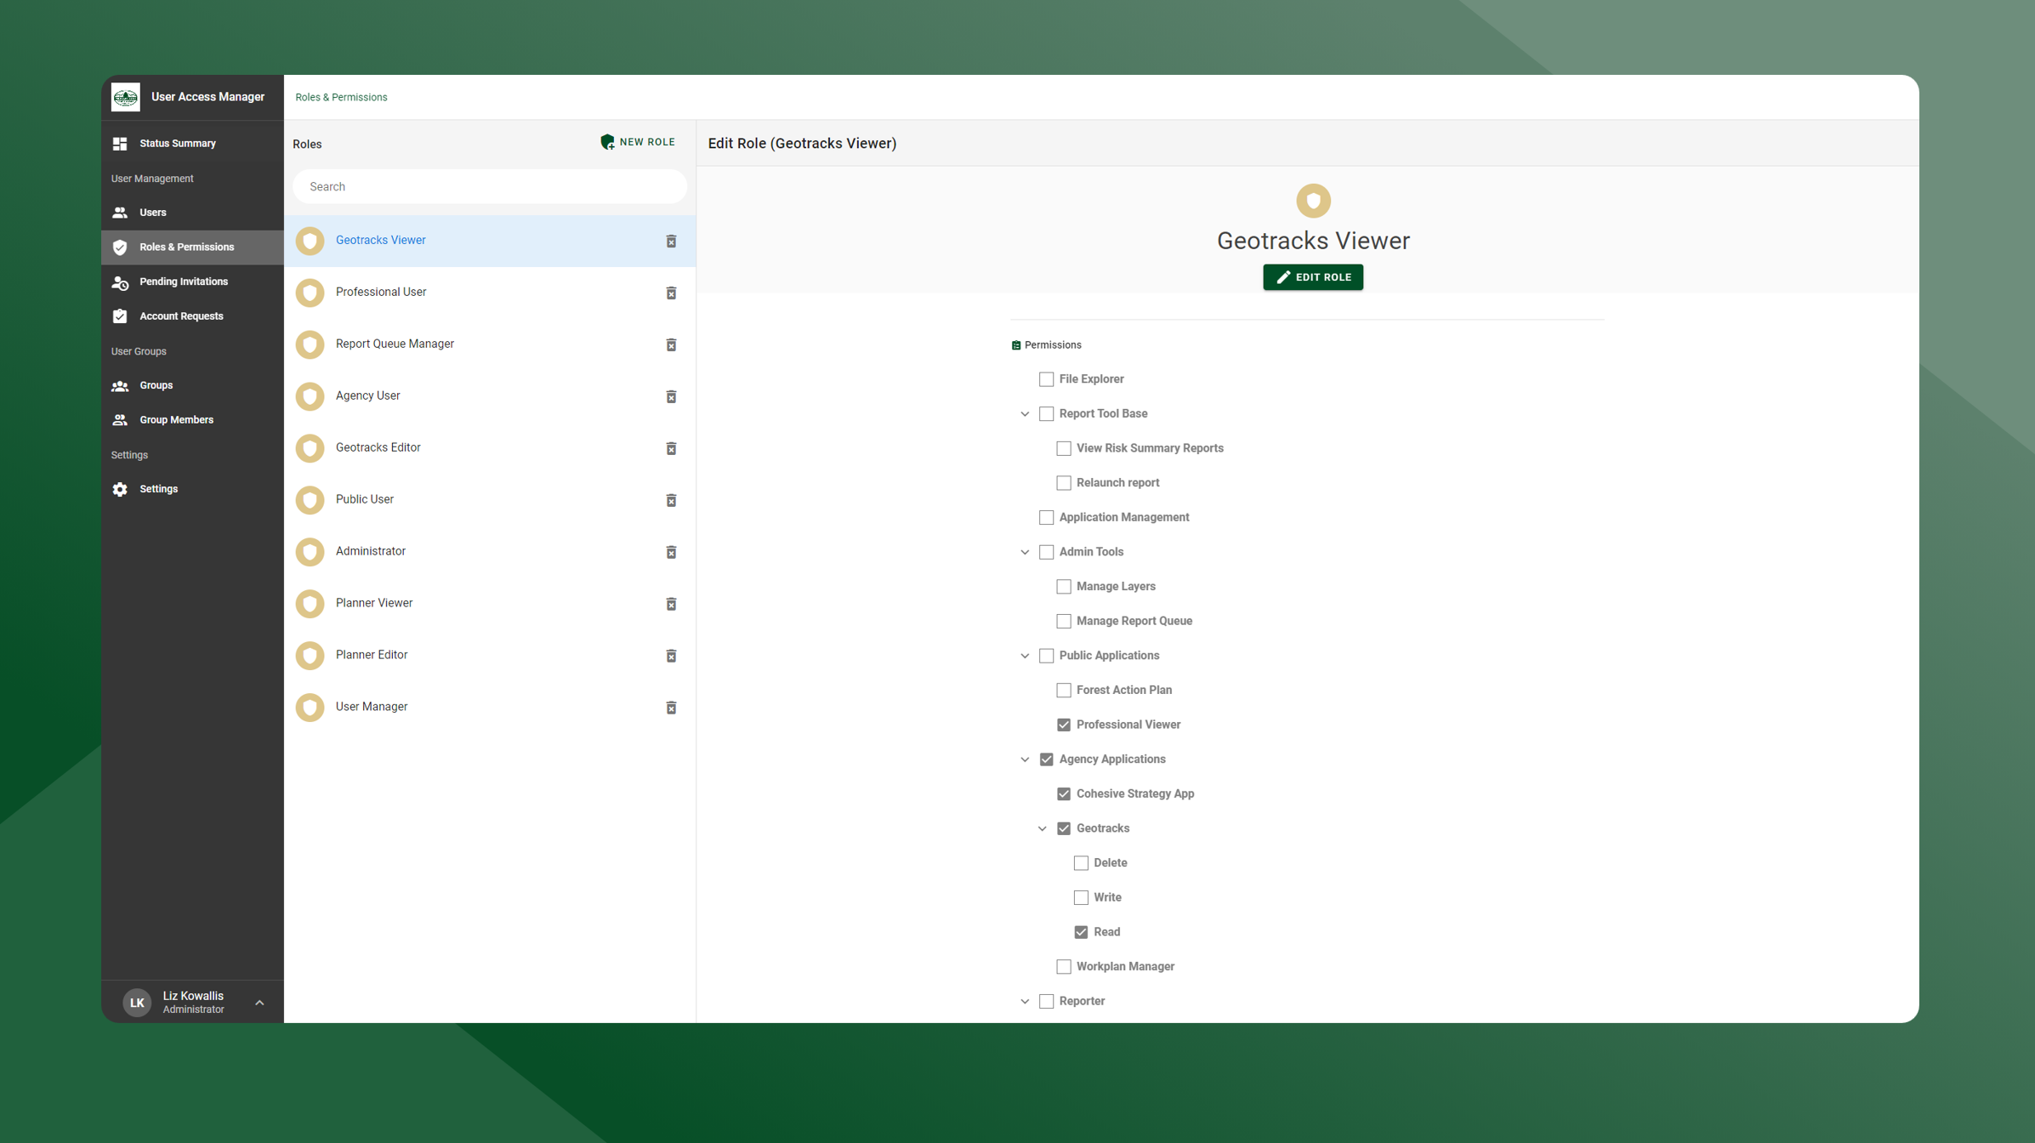The width and height of the screenshot is (2035, 1143).
Task: Collapse the Geotracks permission subtree
Action: click(x=1042, y=829)
